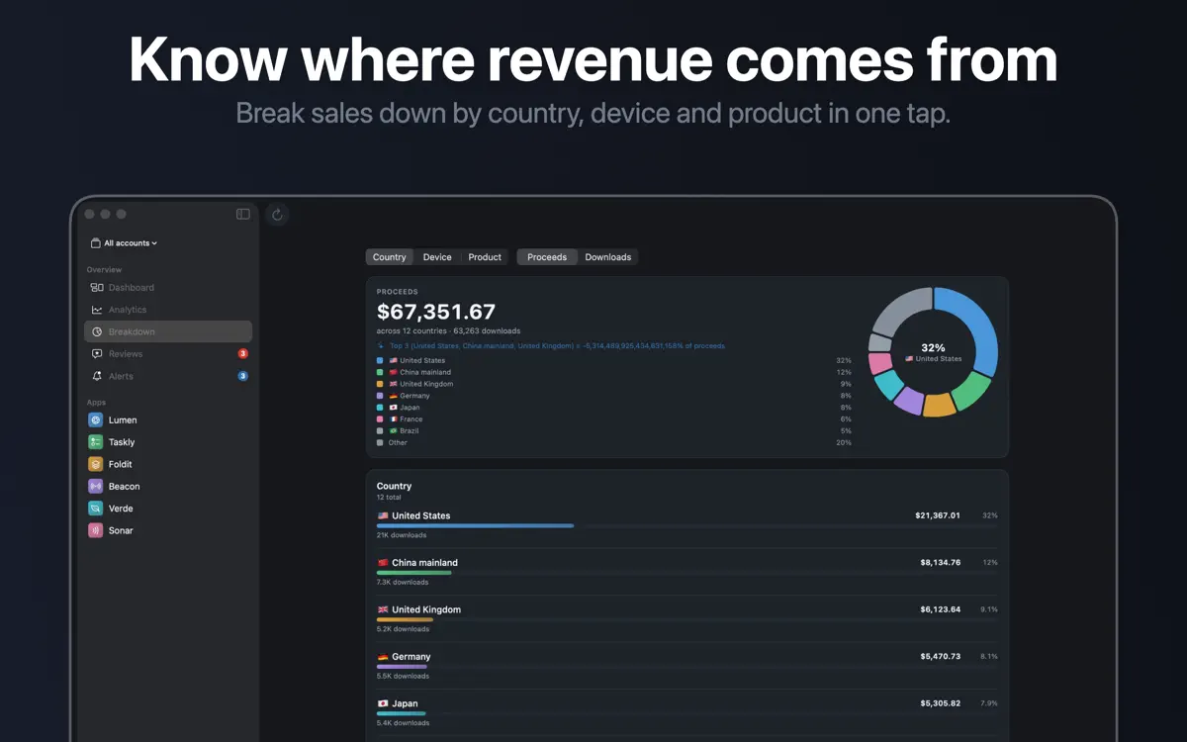Screen dimensions: 1187x742
Task: Click the Alerts bell icon
Action: click(x=97, y=376)
